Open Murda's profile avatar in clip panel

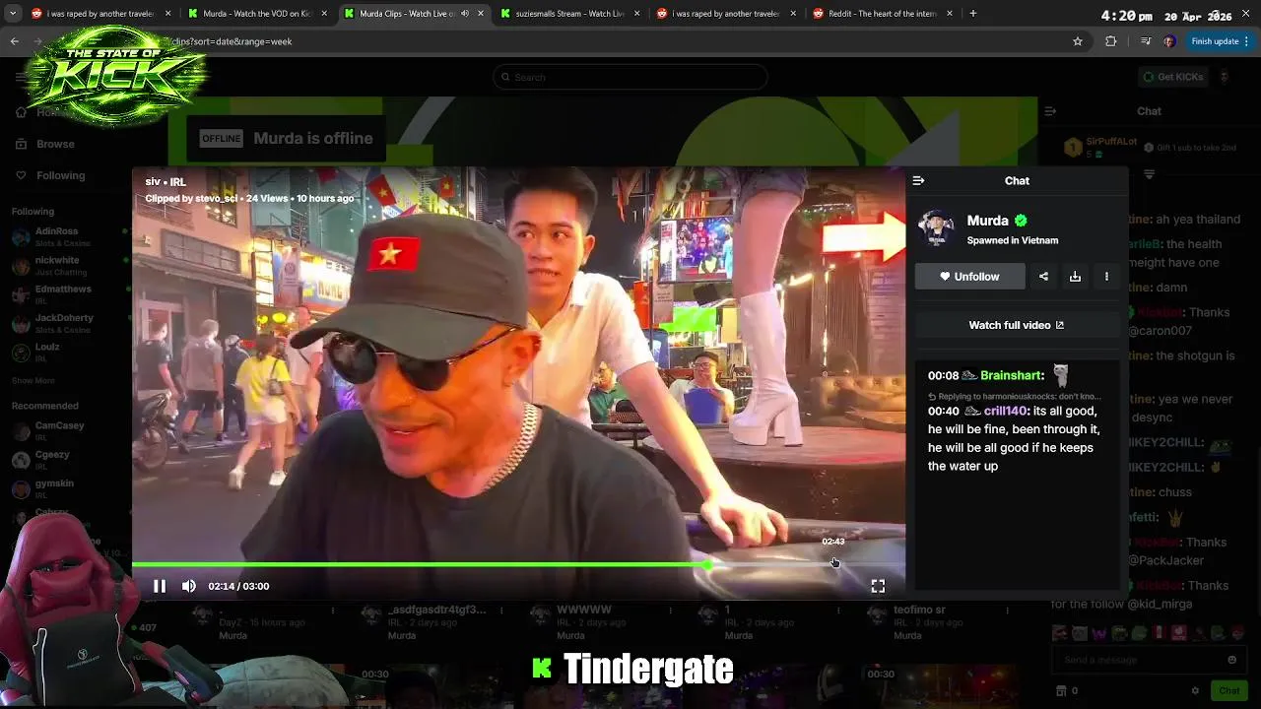pyautogui.click(x=936, y=228)
